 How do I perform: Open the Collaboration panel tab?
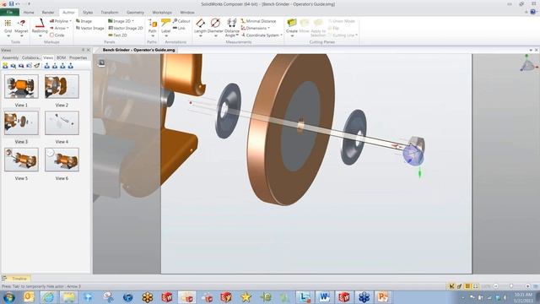30,57
